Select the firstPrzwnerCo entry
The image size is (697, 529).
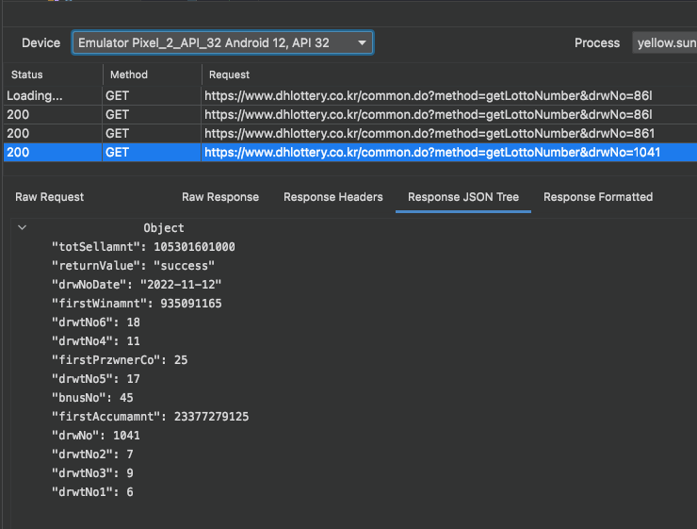coord(120,360)
